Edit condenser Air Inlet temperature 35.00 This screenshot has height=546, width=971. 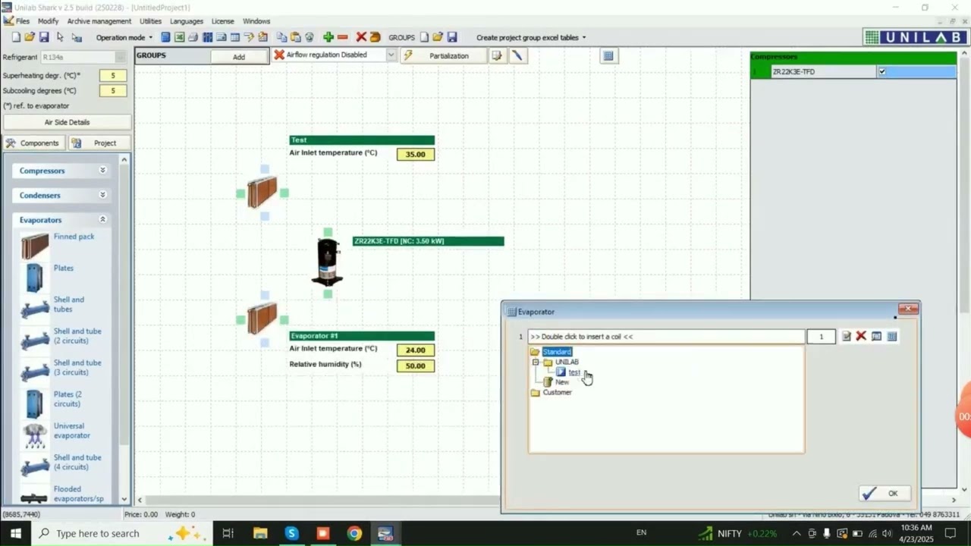tap(416, 154)
